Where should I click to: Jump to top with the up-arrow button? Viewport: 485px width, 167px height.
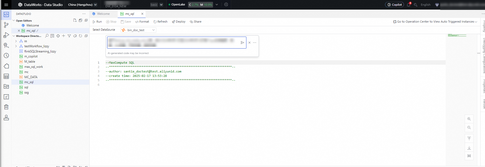pos(469,139)
